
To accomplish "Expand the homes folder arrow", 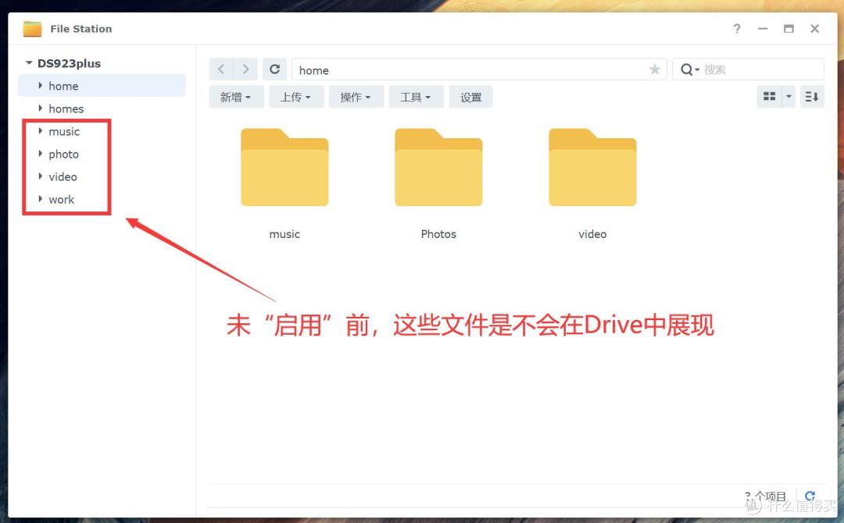I will pyautogui.click(x=41, y=108).
